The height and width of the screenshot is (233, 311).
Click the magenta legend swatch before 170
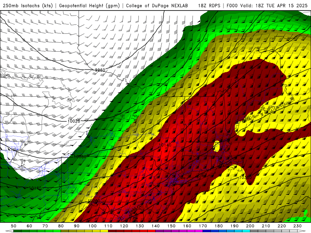[199, 231]
